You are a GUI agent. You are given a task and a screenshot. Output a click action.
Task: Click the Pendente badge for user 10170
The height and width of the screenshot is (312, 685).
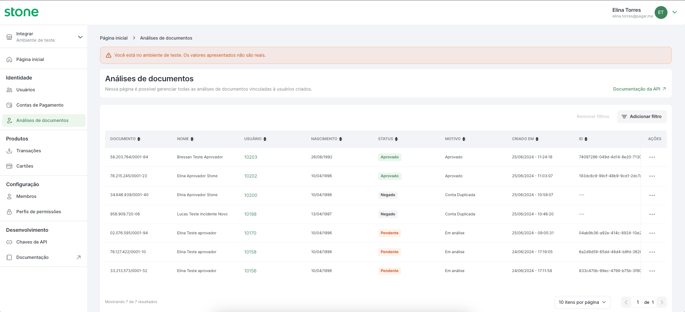(x=390, y=233)
